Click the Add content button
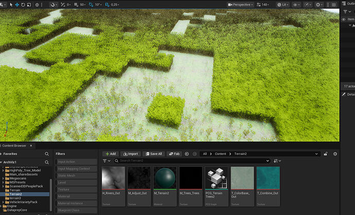Screen dimensions: 355x215 click(x=111, y=154)
